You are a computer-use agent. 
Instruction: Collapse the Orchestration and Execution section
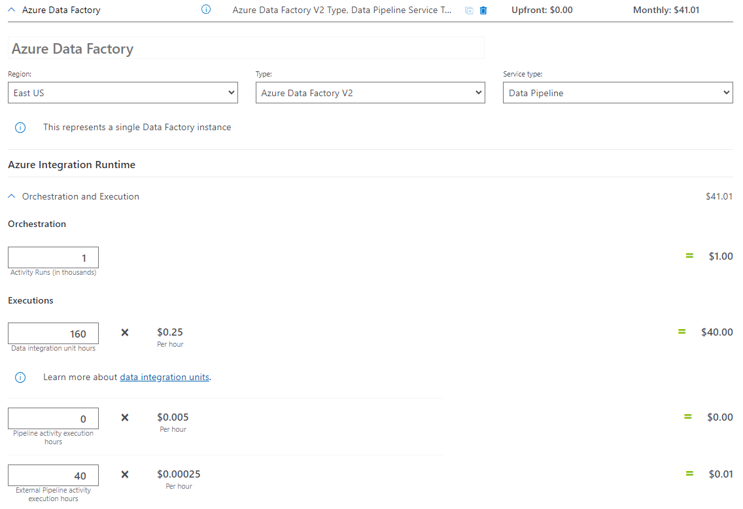click(10, 196)
